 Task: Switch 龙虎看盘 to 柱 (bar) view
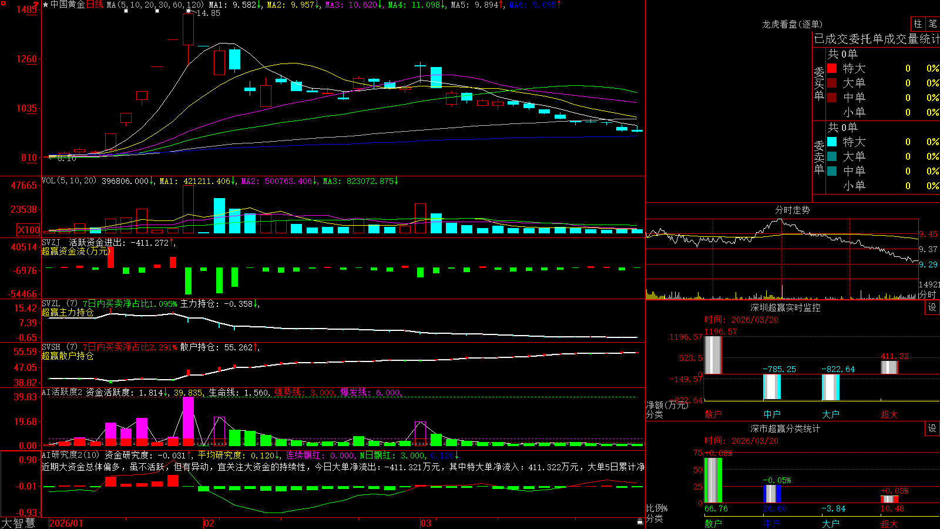pos(918,24)
